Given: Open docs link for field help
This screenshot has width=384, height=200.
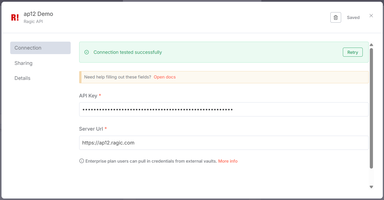Looking at the screenshot, I should 165,77.
